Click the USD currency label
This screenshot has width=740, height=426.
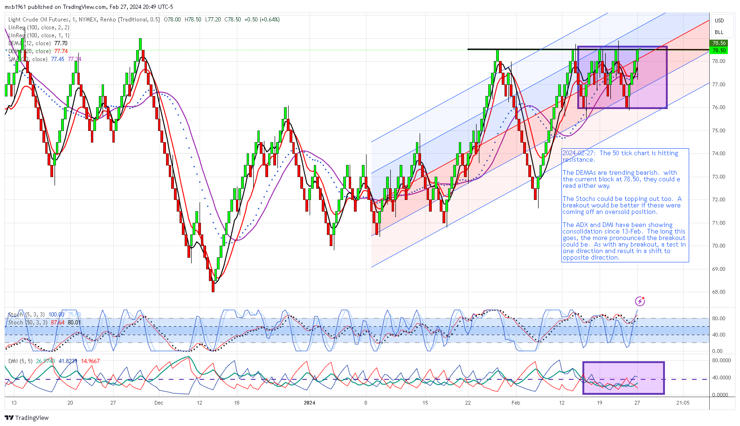pyautogui.click(x=719, y=21)
